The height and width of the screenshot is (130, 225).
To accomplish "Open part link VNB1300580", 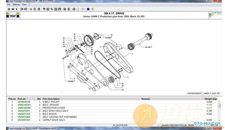I will point(24,108).
